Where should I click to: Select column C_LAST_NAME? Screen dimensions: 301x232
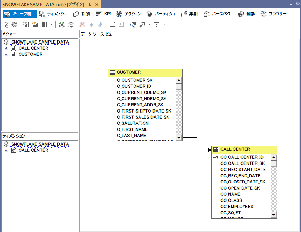pos(132,136)
